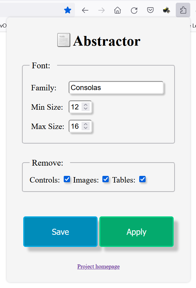Viewport: 196px width, 288px height.
Task: Open the extensions puzzle piece button
Action: coord(183,10)
